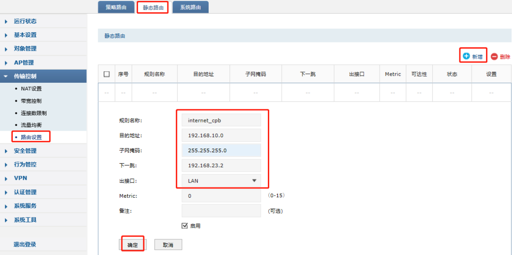The height and width of the screenshot is (255, 512).
Task: Expand the 运行状态 menu arrow
Action: click(6, 21)
